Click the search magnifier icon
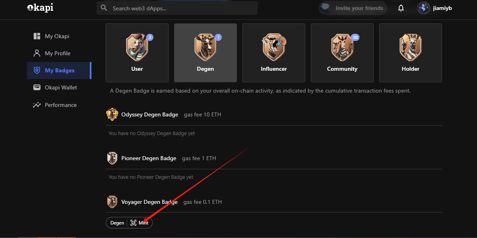Viewport: 477px width, 238px height. click(104, 8)
